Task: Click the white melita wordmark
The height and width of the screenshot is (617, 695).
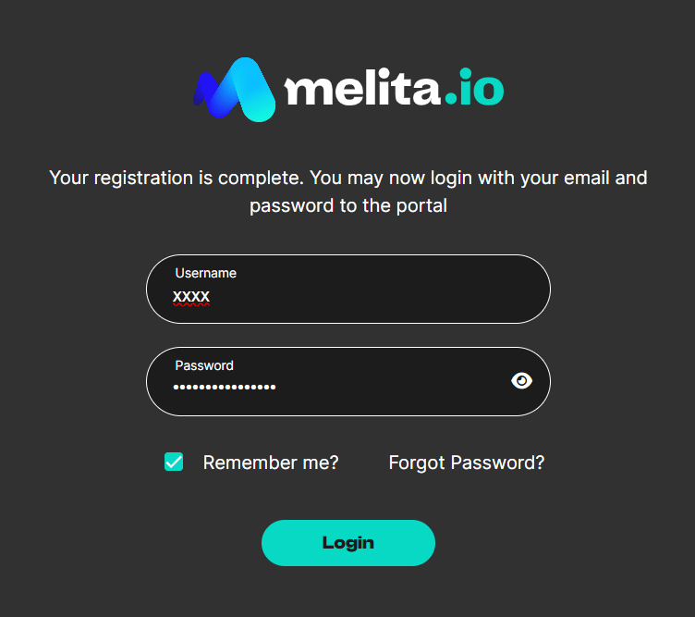Action: click(x=361, y=89)
